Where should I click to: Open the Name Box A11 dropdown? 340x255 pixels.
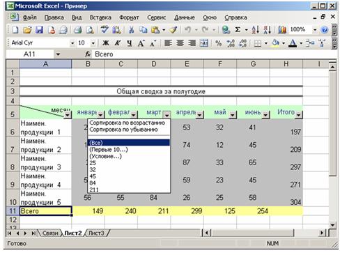(58, 54)
